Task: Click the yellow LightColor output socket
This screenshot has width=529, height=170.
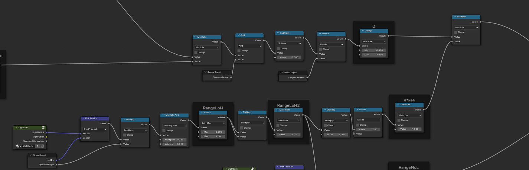Action: pyautogui.click(x=46, y=137)
